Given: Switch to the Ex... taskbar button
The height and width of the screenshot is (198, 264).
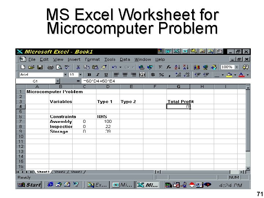Looking at the screenshot, I should point(97,185).
